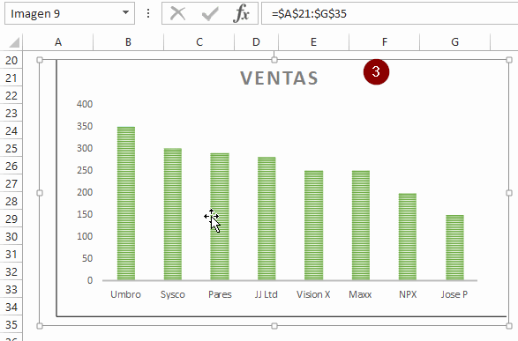Click the Umbro bar in the chart
Image resolution: width=518 pixels, height=341 pixels.
coord(126,204)
